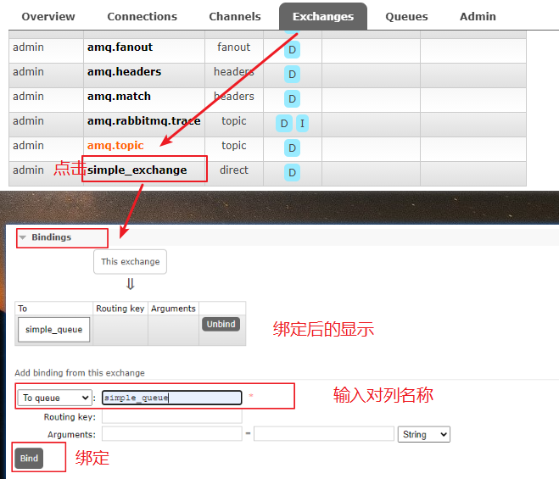Click the simple_exchange exchange name

[137, 170]
